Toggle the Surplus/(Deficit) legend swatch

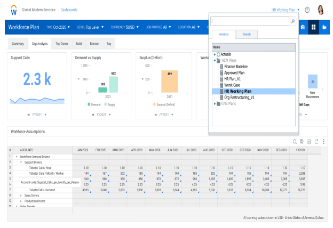154,104
